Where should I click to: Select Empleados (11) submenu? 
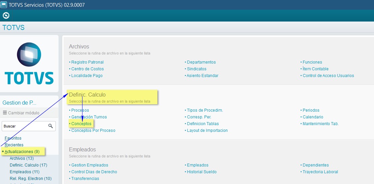tap(25, 172)
